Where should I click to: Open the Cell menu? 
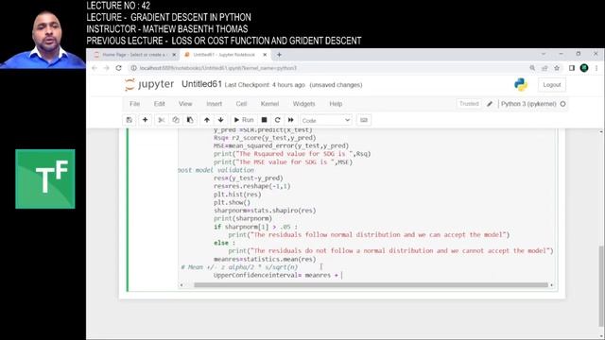(x=242, y=104)
